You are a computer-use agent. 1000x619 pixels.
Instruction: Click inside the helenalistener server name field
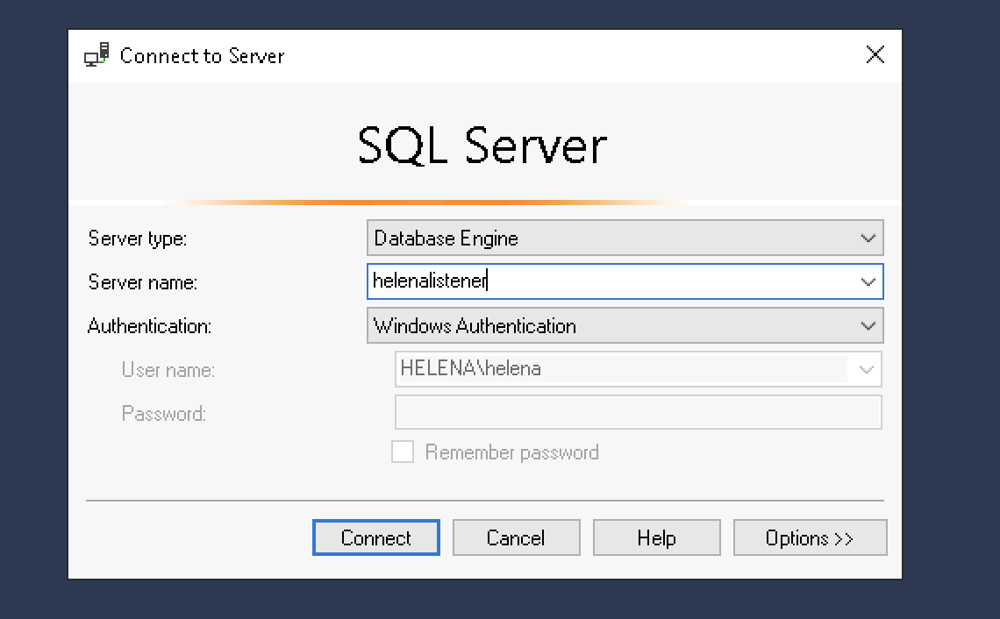coord(605,282)
